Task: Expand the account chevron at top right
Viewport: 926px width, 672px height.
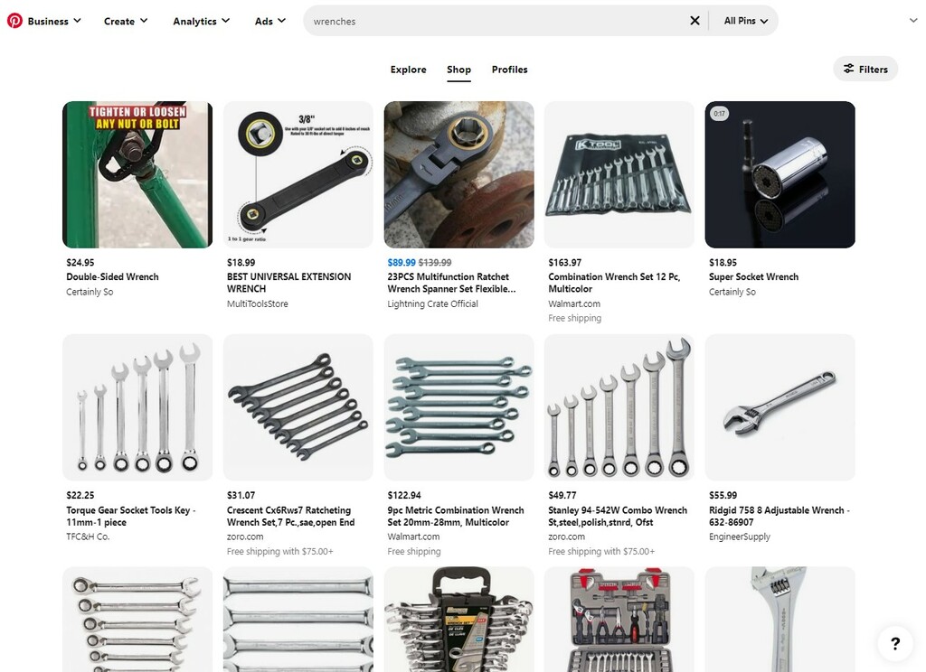Action: tap(913, 21)
